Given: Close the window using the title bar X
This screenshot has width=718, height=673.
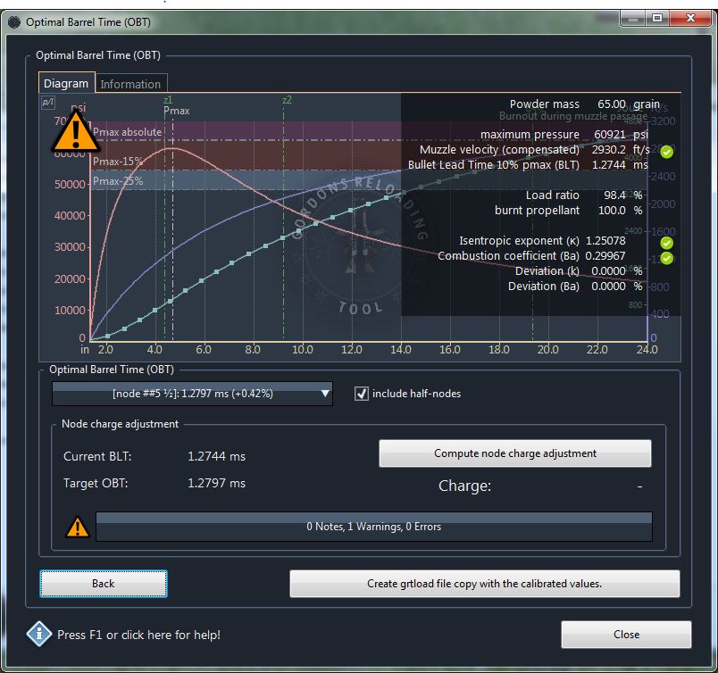Looking at the screenshot, I should [x=690, y=19].
